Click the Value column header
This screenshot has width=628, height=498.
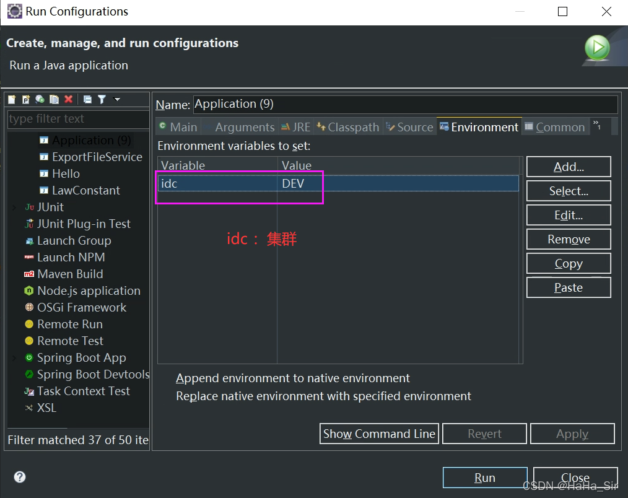(x=398, y=165)
